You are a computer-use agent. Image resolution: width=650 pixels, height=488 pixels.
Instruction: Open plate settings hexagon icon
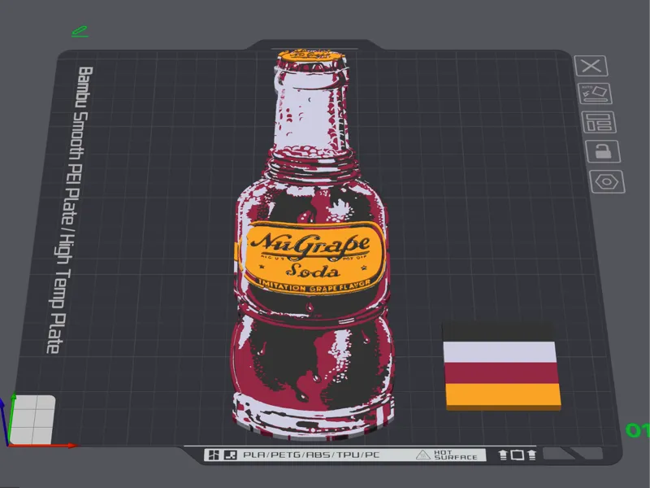(607, 181)
